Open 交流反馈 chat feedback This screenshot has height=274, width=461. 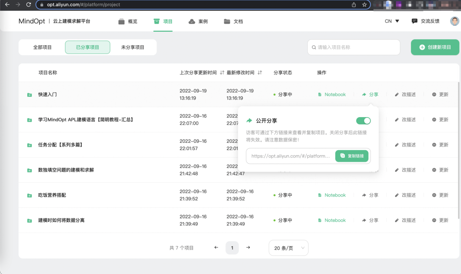[x=425, y=21]
